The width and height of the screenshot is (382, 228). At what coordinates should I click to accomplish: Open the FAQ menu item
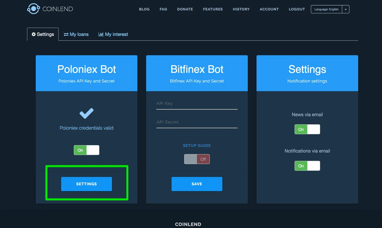coord(163,9)
